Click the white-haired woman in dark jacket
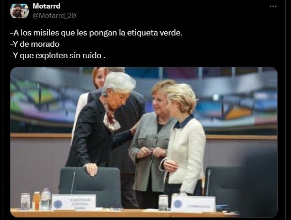The height and width of the screenshot is (220, 291). pyautogui.click(x=101, y=121)
